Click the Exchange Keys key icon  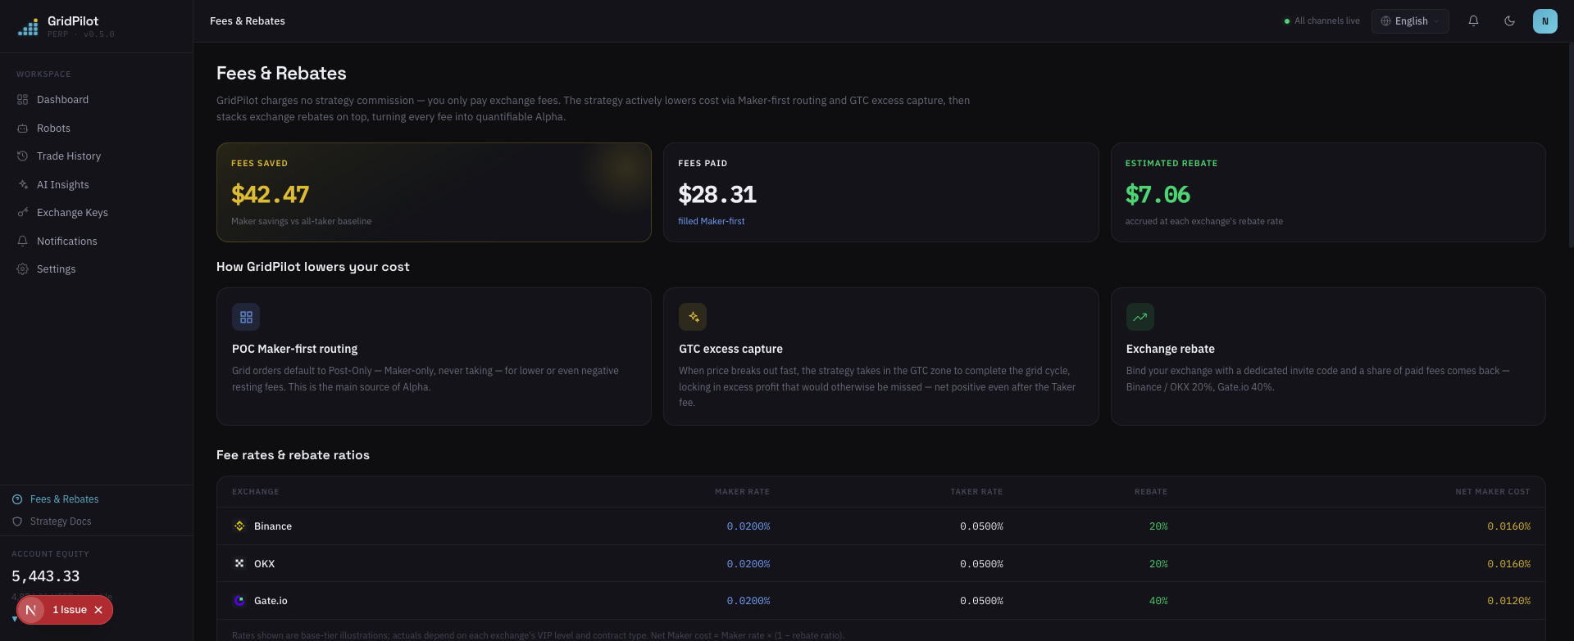22,213
